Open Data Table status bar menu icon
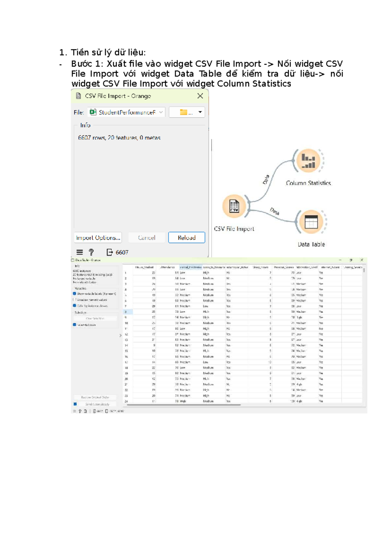Viewport: 391px width, 553px height. pyautogui.click(x=75, y=411)
